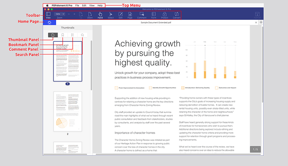Click the document vertical scrollbar
Image resolution: width=288 pixels, height=166 pixels.
click(x=262, y=64)
